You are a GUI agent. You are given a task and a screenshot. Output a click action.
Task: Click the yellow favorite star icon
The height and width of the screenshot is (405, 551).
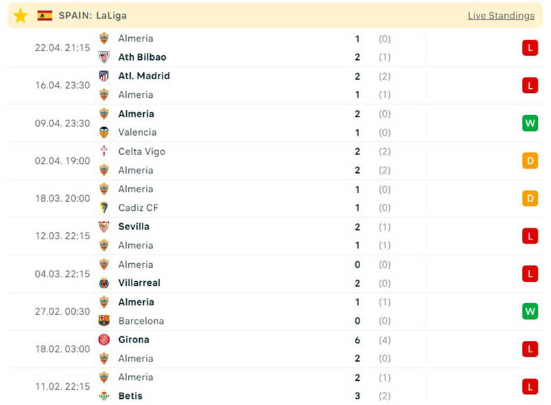[21, 15]
